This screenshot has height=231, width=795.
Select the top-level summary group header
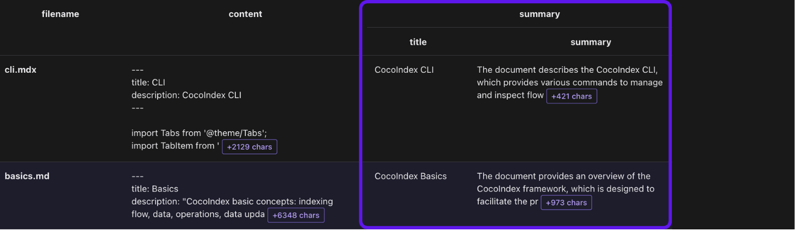[539, 14]
